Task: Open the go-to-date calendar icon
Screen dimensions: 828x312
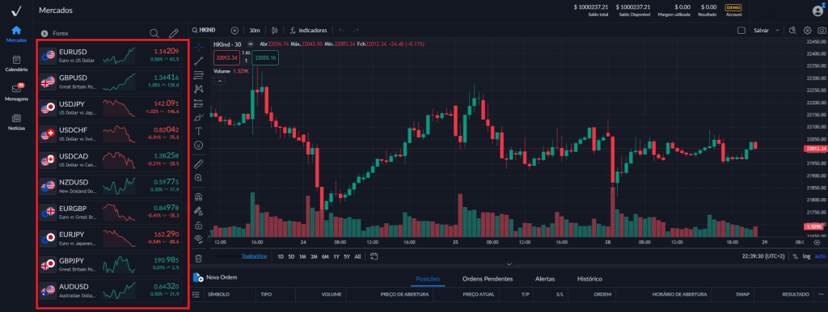Action: 374,256
